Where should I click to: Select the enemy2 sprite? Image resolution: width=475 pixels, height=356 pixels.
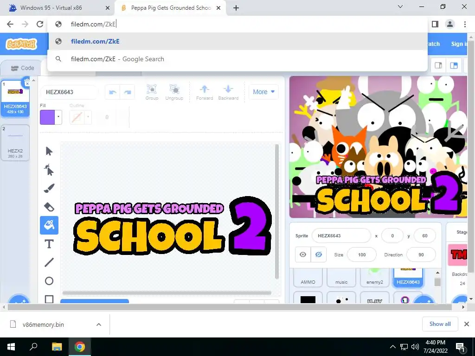(375, 277)
